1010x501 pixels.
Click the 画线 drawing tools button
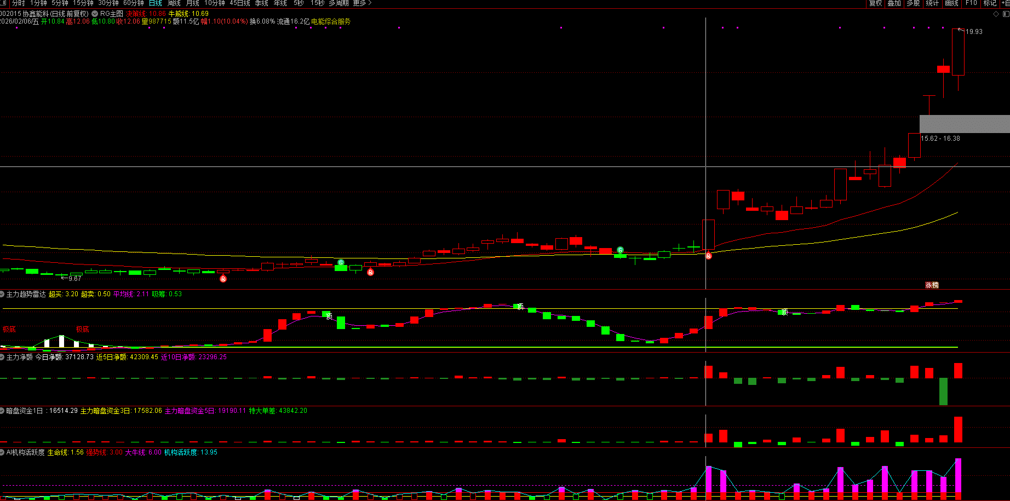(952, 3)
